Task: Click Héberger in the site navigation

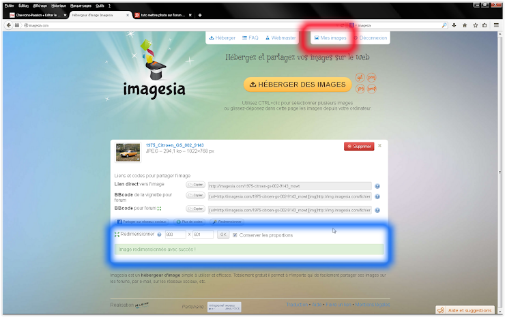Action: (x=222, y=37)
